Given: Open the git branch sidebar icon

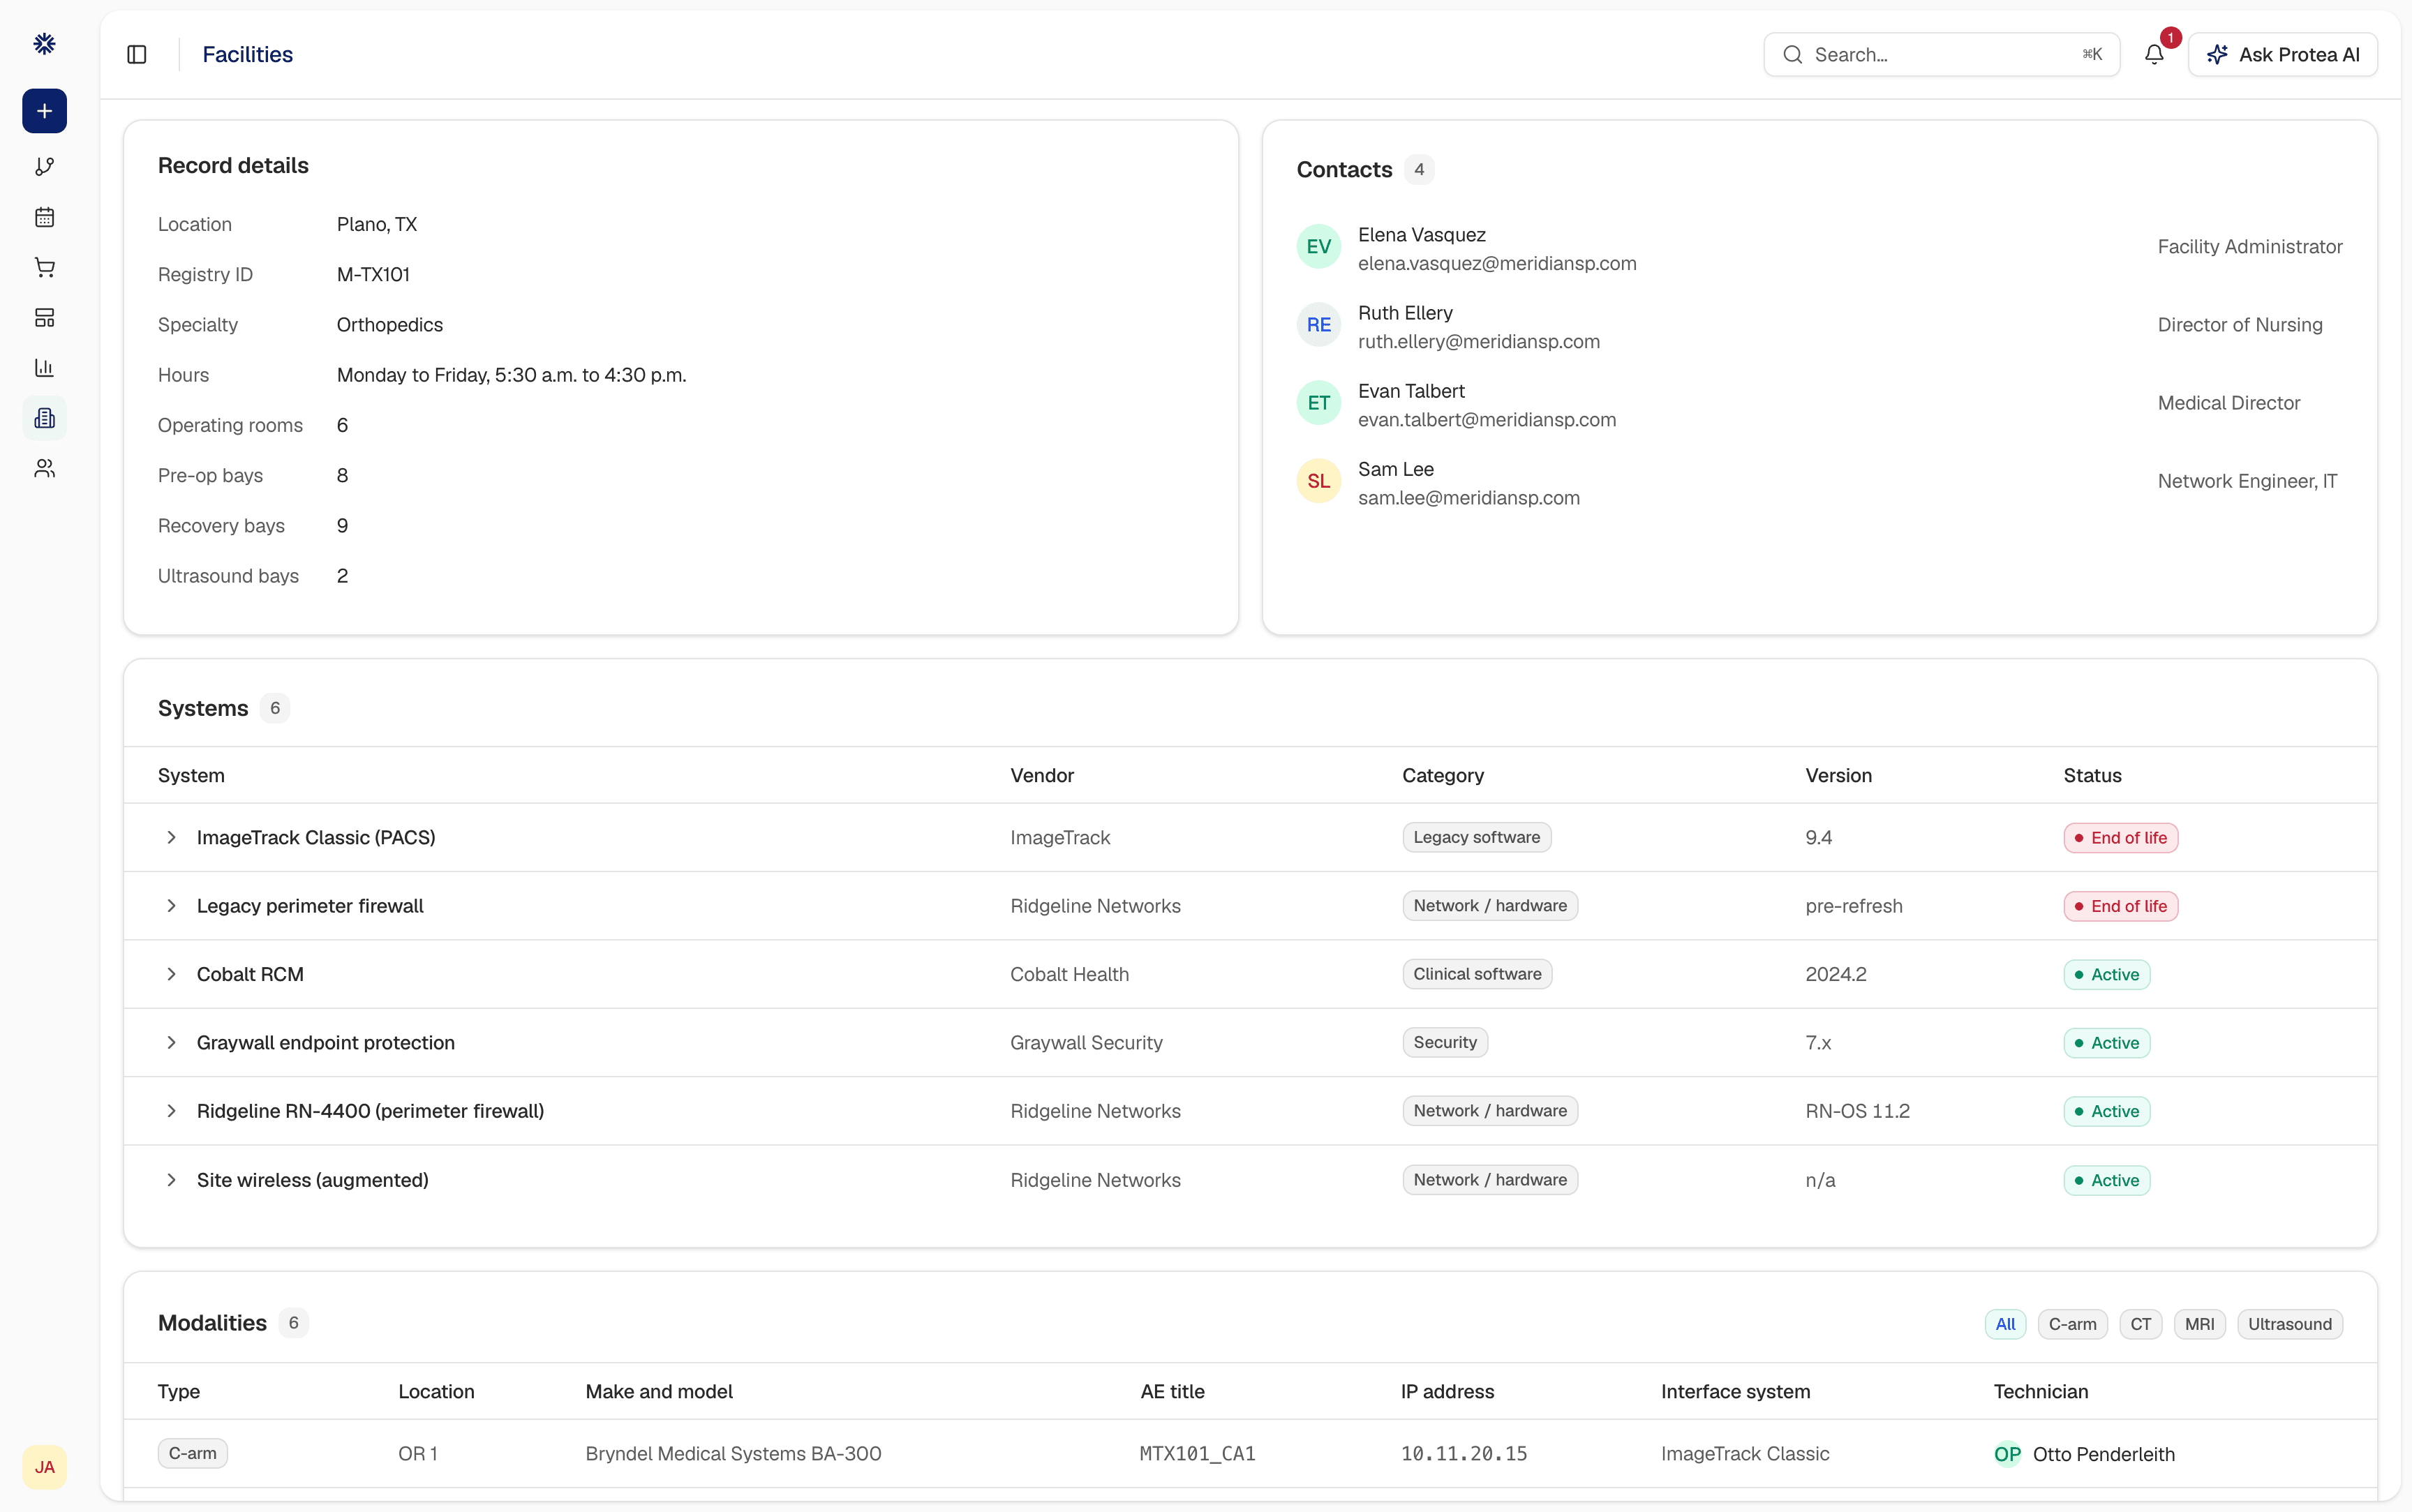Looking at the screenshot, I should (44, 167).
